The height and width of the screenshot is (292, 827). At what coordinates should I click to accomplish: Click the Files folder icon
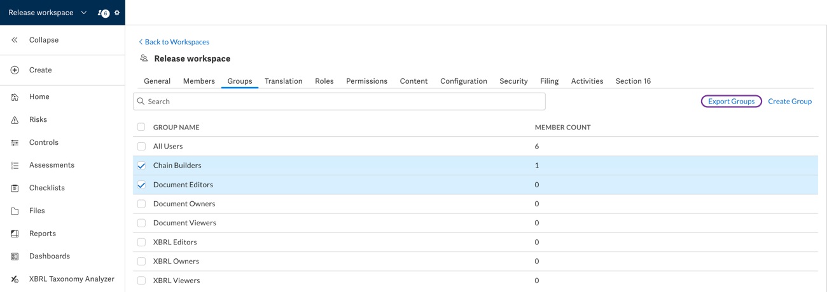pyautogui.click(x=15, y=211)
